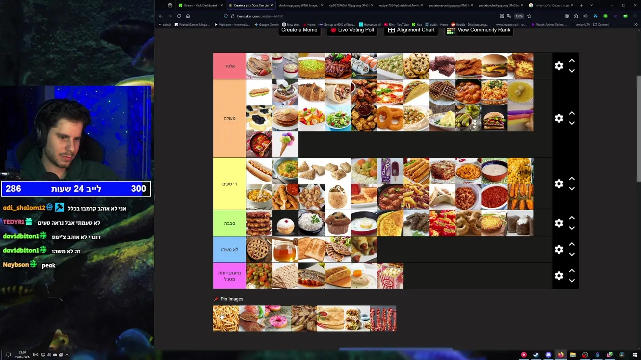This screenshot has height=360, width=641.
Task: Open settings gear for the לא משהו tier row
Action: coord(559,249)
